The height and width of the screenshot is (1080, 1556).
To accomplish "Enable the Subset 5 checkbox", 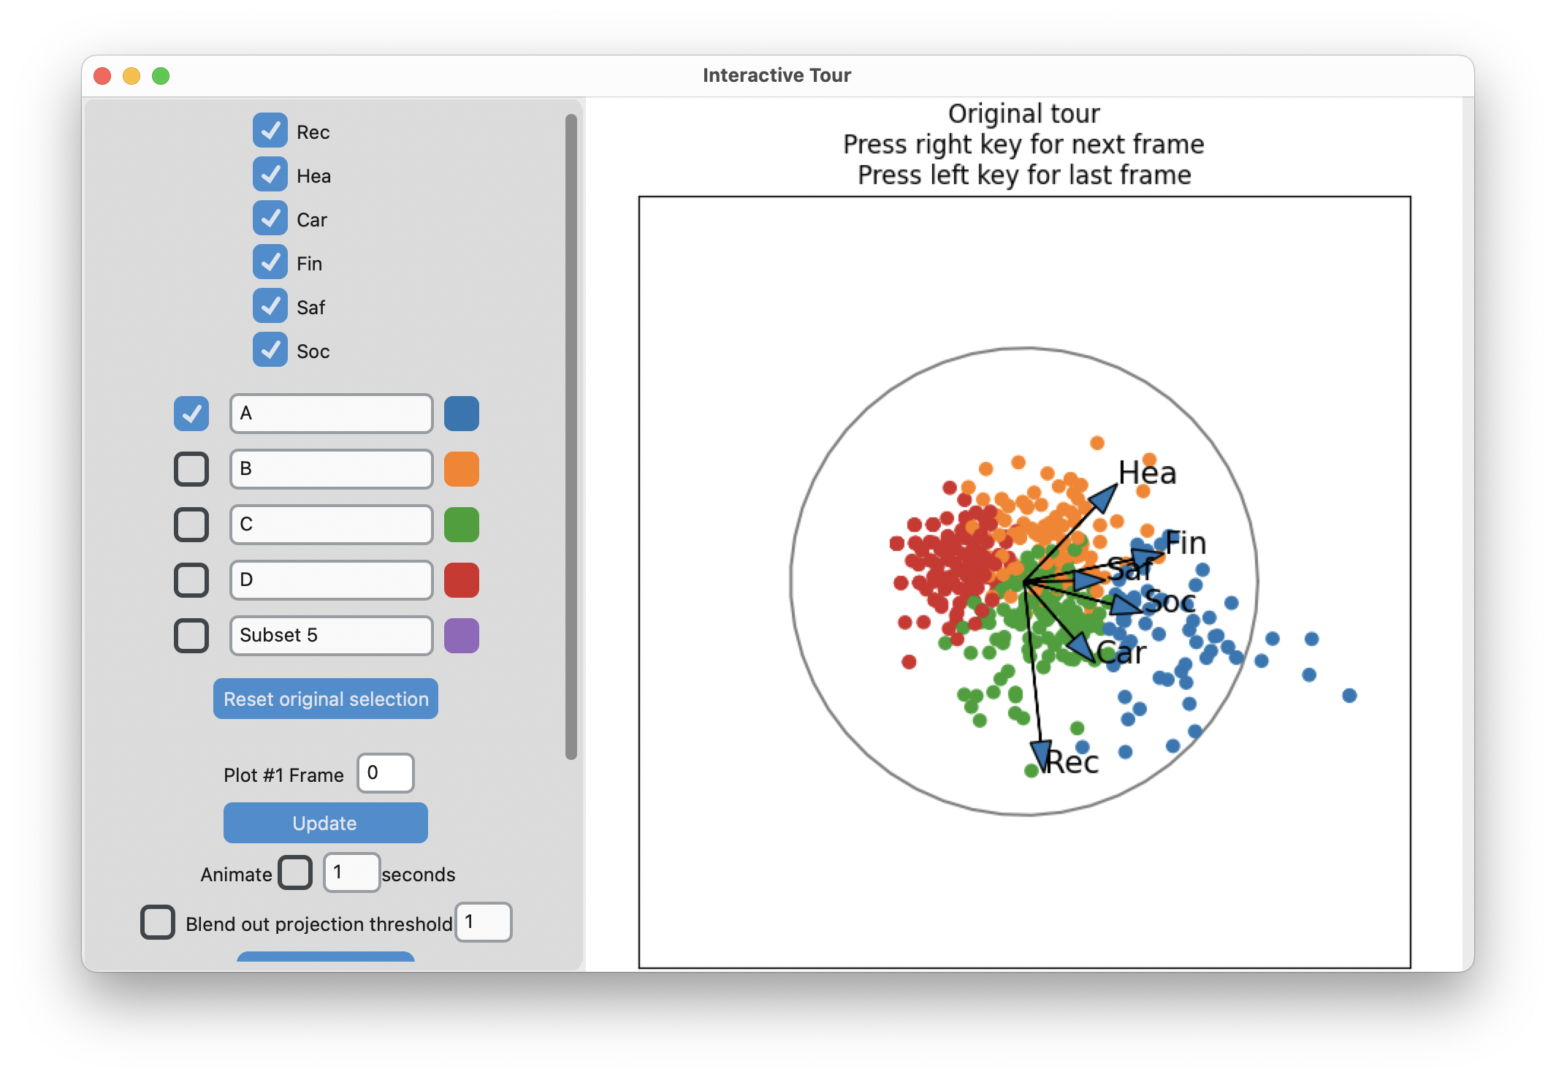I will click(x=191, y=635).
